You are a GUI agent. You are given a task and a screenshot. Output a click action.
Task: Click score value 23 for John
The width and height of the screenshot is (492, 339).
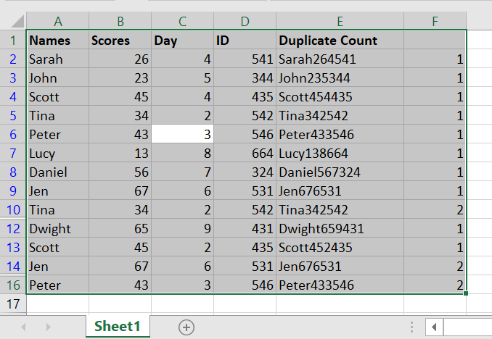[x=120, y=78]
